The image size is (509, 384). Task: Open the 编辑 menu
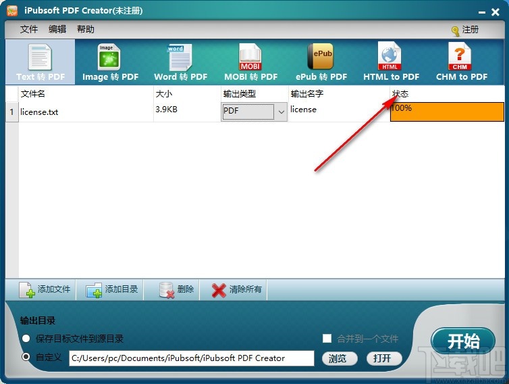[x=57, y=29]
